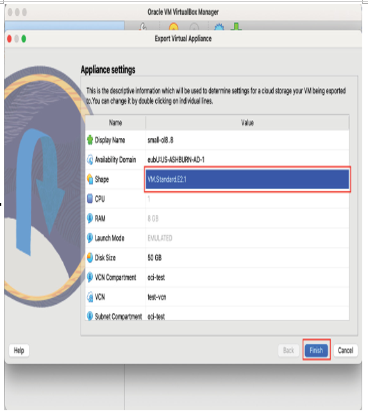This screenshot has width=368, height=416.
Task: Click the Finish button
Action: click(x=316, y=350)
